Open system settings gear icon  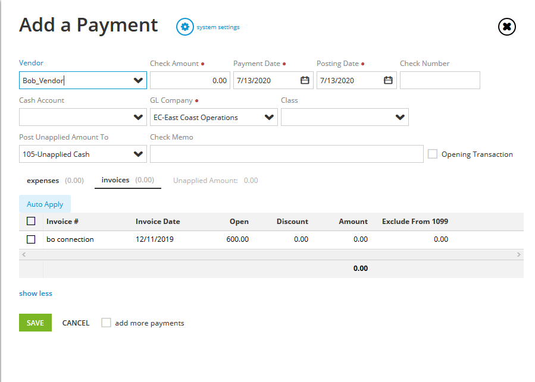(184, 27)
